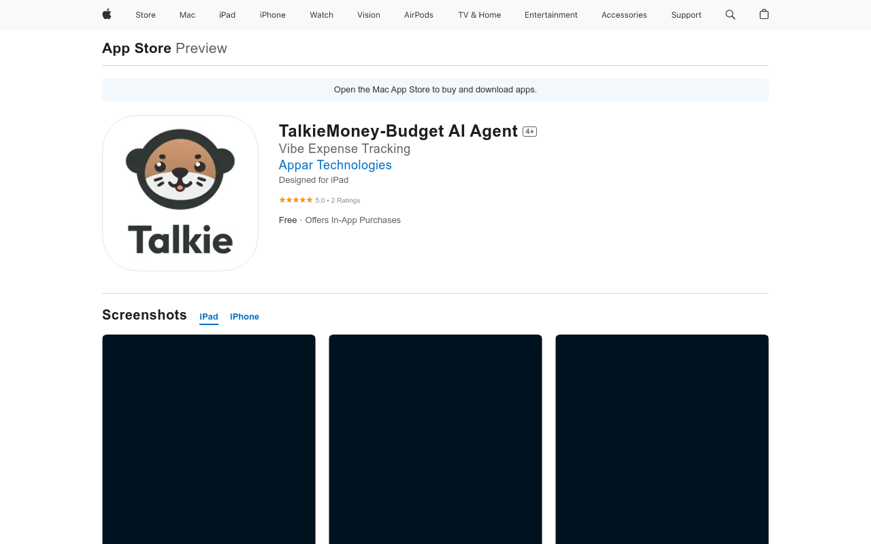Open the Entertainment menu
The width and height of the screenshot is (871, 544).
click(x=551, y=15)
